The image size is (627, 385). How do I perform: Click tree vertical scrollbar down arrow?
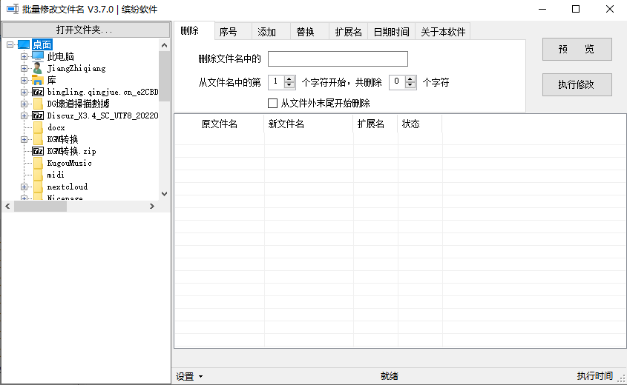[x=164, y=193]
